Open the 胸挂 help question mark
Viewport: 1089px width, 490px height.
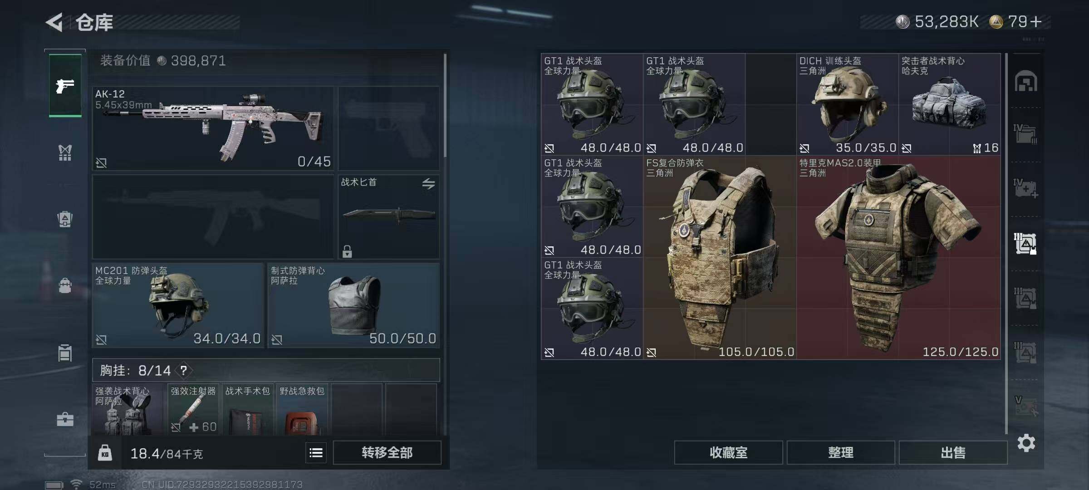point(183,371)
